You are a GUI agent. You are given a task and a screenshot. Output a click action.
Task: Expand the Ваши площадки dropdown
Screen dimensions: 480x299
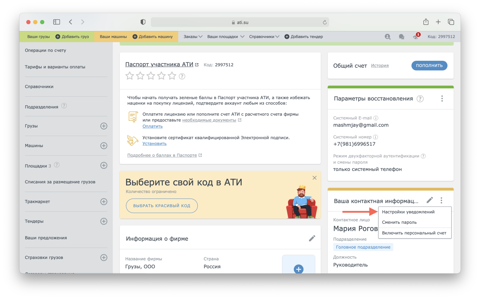pos(226,37)
